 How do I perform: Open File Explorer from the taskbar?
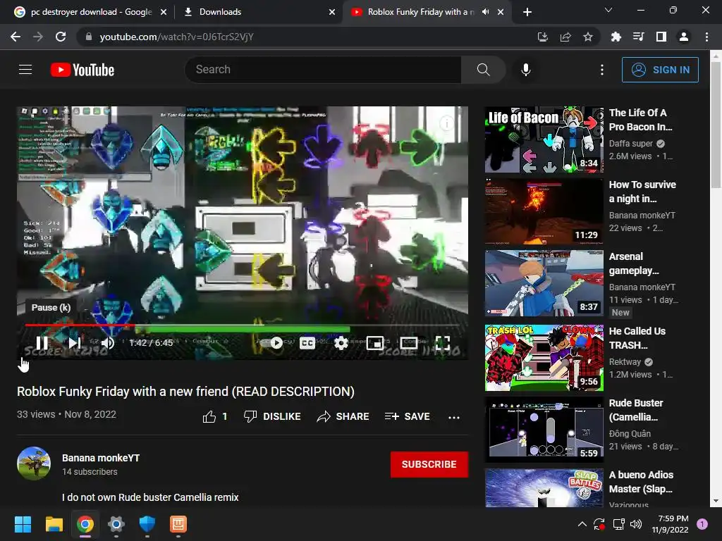[x=54, y=524]
